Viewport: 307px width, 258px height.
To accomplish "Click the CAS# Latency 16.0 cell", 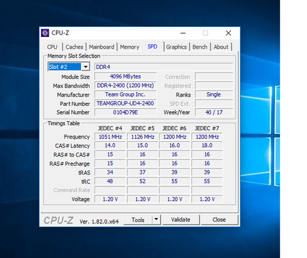I will coord(175,146).
